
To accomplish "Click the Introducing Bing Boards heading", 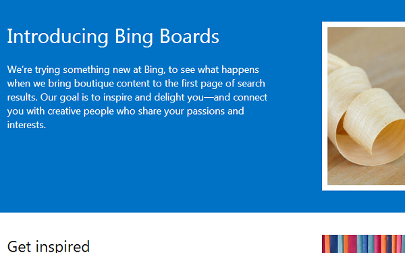I will (x=113, y=37).
